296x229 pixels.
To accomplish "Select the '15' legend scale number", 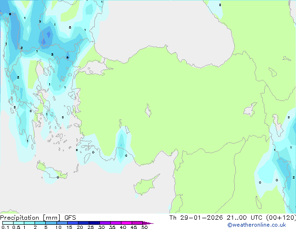I will [69, 227].
